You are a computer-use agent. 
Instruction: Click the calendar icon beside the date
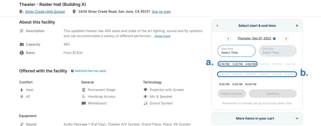[274, 38]
